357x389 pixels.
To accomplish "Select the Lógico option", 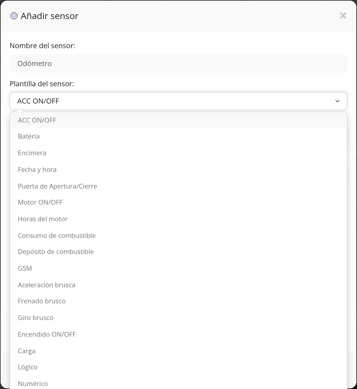I will (178, 367).
